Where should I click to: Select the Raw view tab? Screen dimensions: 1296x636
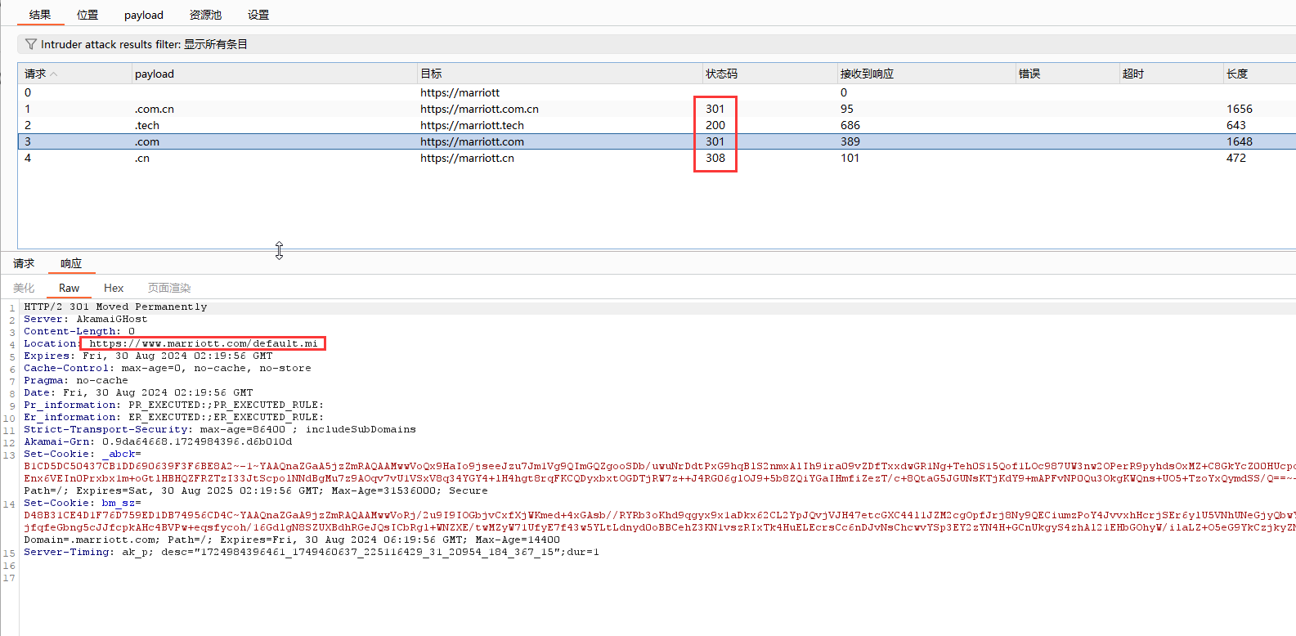click(x=69, y=288)
